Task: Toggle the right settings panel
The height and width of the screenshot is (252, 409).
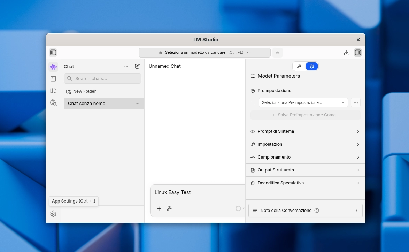Action: pos(358,53)
